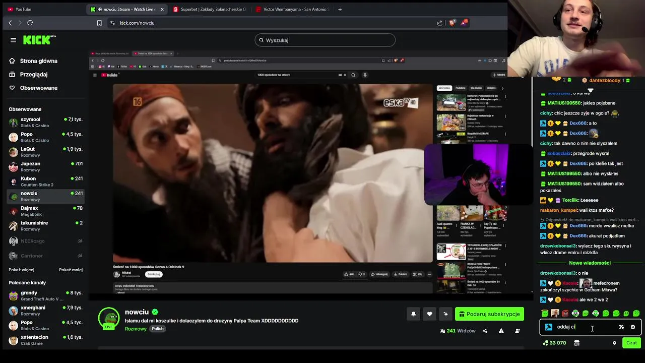Click the 33 070 channel points balance

[x=554, y=343]
